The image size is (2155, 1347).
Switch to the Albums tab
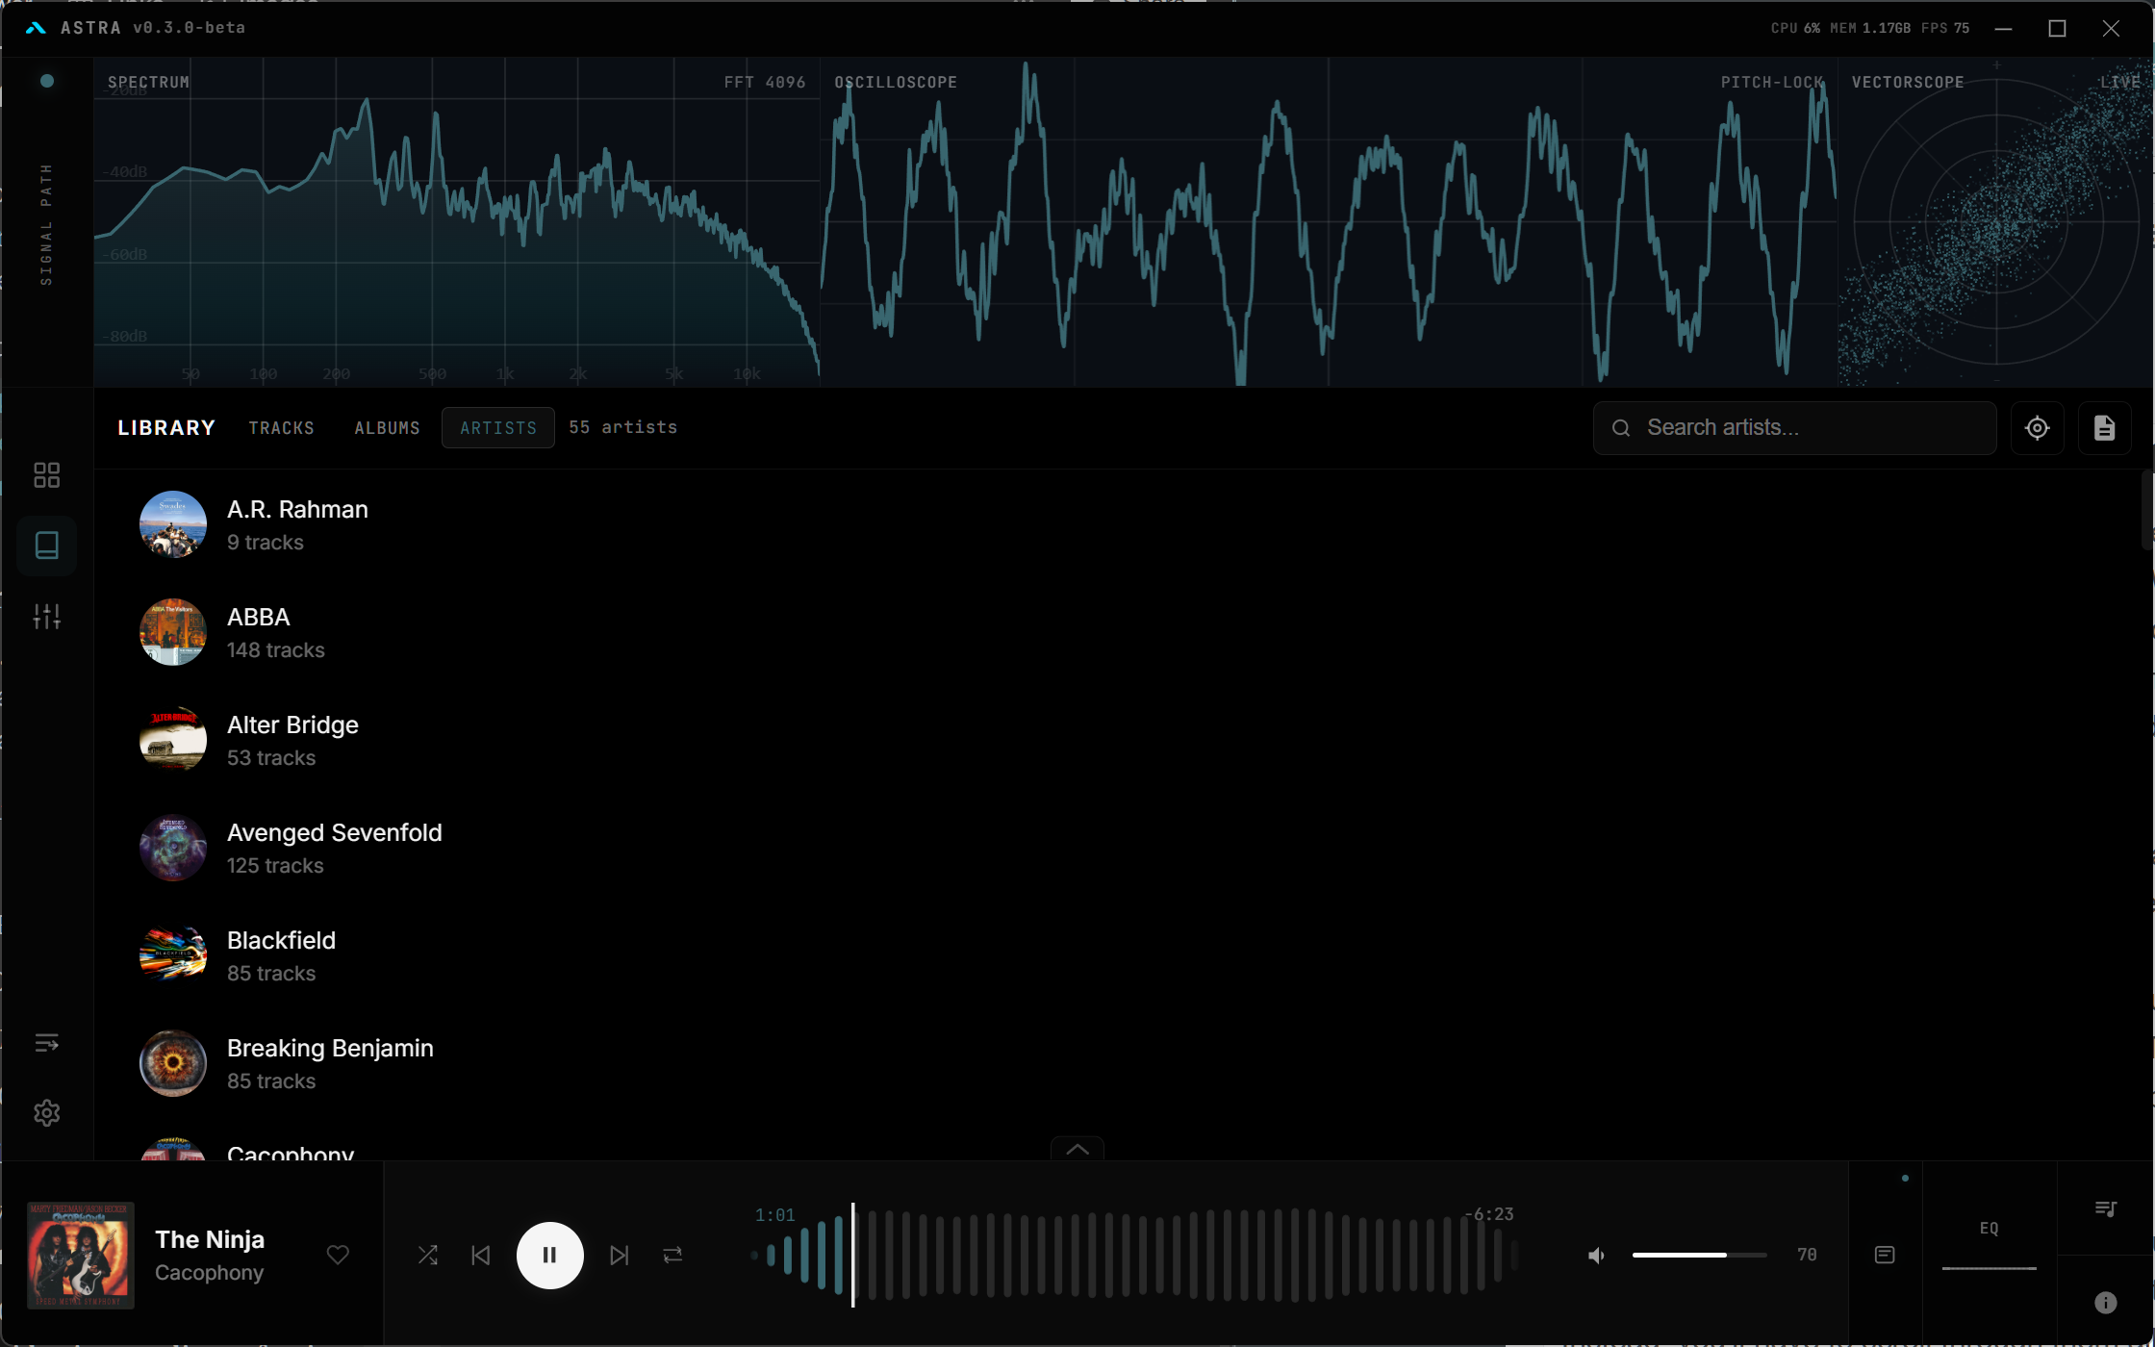[387, 428]
